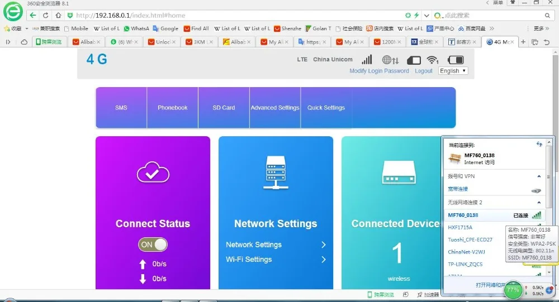
Task: Open the SD Card menu item
Action: 224,108
